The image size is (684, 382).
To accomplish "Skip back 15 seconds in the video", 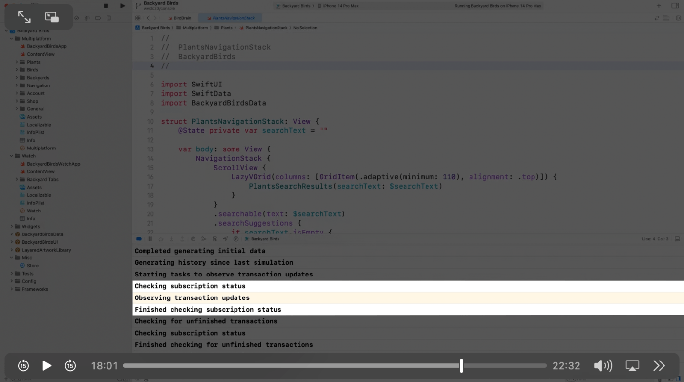I will pos(23,365).
